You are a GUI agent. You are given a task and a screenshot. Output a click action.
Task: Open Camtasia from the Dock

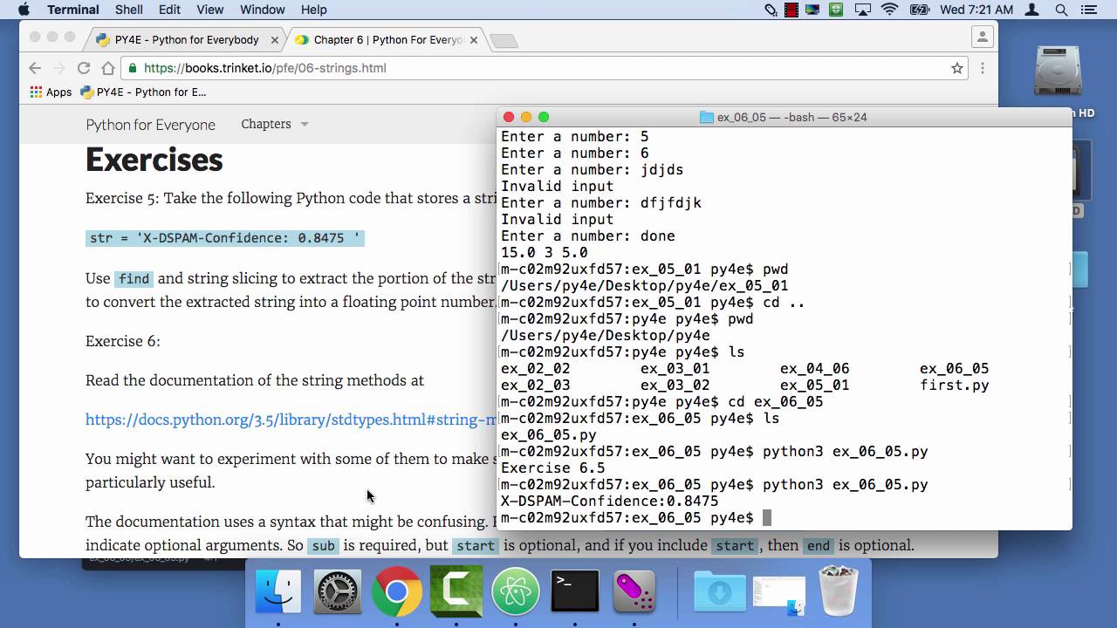(456, 591)
